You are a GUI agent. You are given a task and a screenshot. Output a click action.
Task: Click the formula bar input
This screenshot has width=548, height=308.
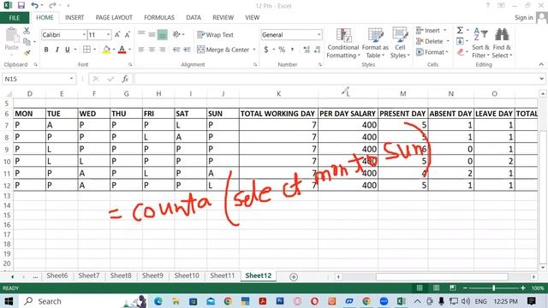(336, 79)
